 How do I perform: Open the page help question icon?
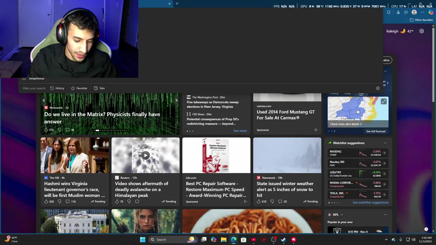coord(426,229)
